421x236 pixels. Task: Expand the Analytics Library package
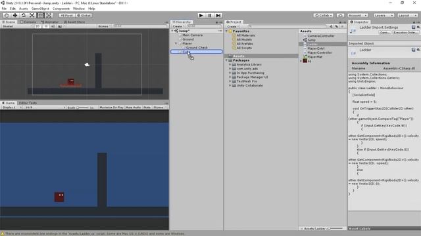230,64
